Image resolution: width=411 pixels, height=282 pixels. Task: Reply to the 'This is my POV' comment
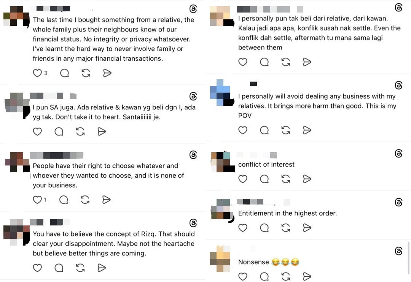point(264,130)
